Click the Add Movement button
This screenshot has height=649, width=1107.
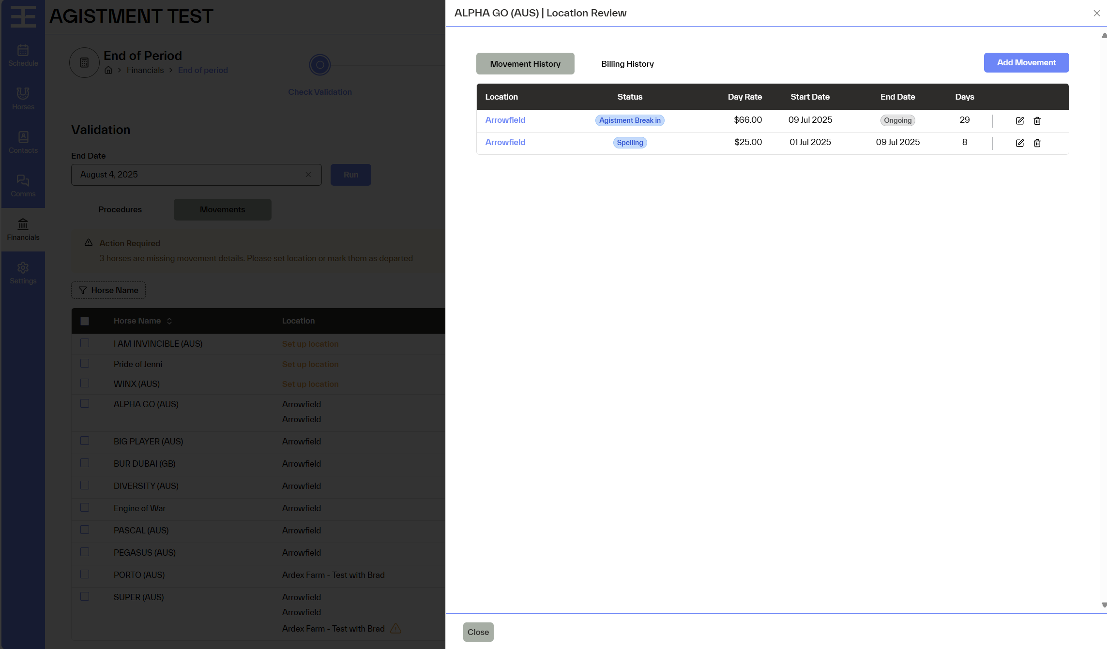(x=1026, y=63)
